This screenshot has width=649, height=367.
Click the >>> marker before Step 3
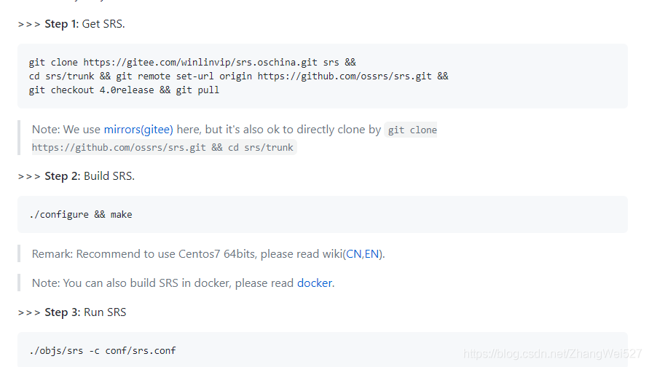point(29,313)
